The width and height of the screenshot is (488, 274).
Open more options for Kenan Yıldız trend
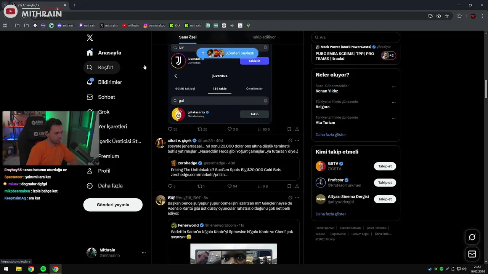(394, 87)
